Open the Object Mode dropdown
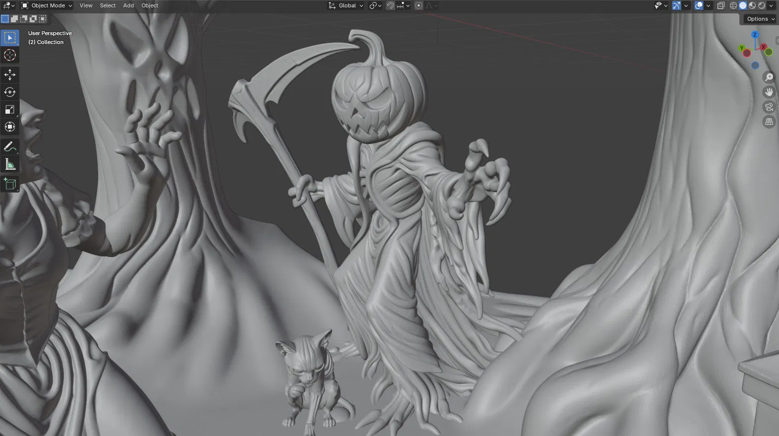Image resolution: width=779 pixels, height=436 pixels. tap(47, 5)
